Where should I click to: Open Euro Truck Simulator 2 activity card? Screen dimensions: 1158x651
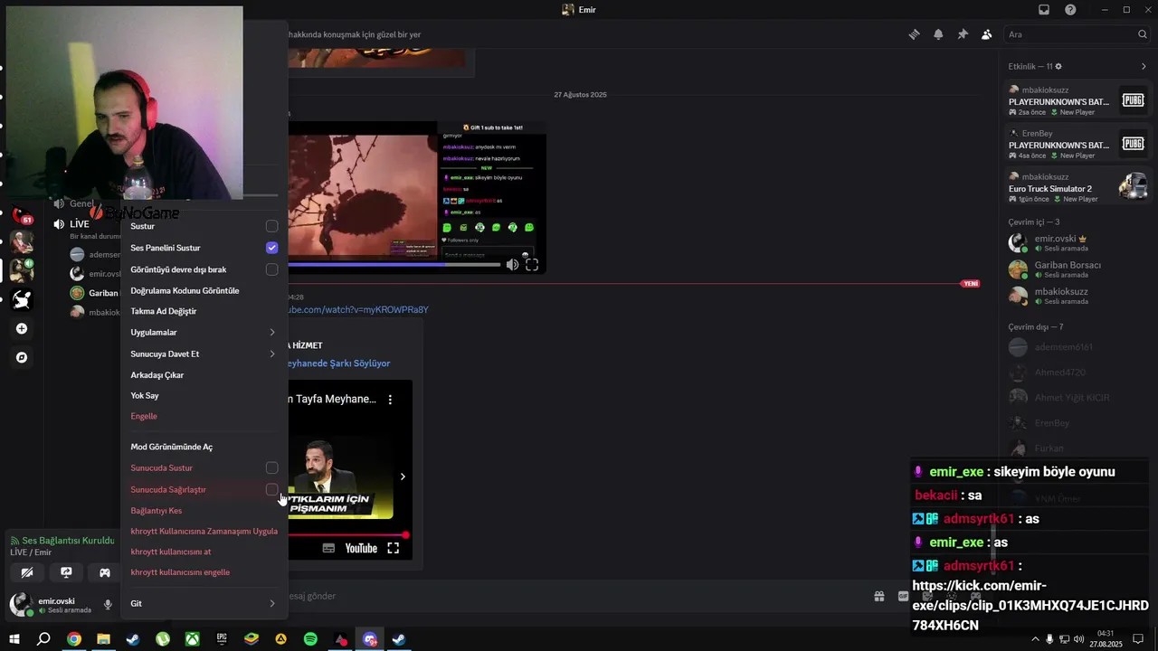tap(1077, 187)
